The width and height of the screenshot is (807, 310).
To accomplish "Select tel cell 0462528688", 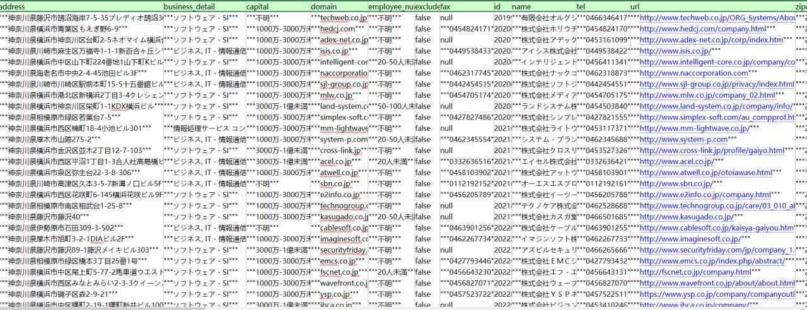I will coord(602,205).
